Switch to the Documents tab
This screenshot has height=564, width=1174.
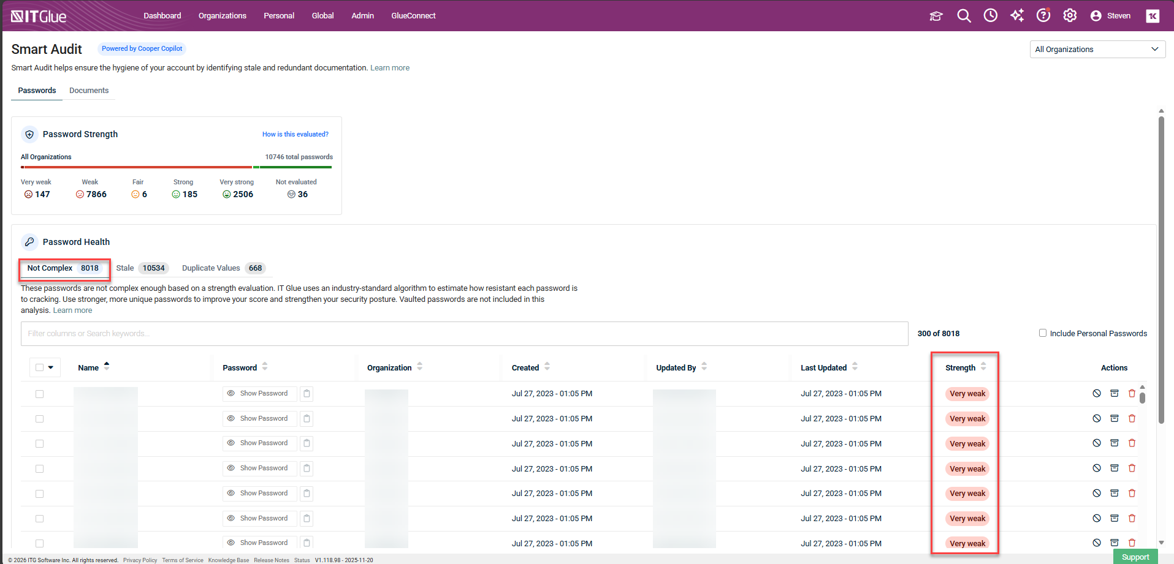[x=89, y=91]
